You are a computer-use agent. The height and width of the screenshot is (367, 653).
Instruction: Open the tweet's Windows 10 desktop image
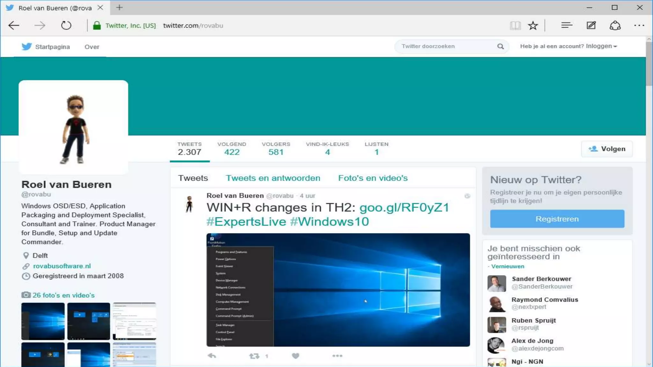pyautogui.click(x=338, y=290)
